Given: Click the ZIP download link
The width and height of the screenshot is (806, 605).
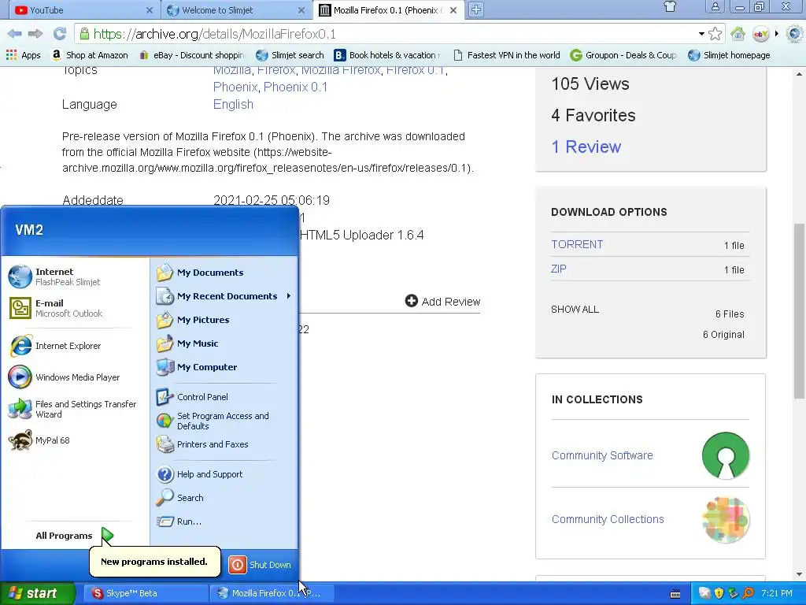Looking at the screenshot, I should (559, 269).
